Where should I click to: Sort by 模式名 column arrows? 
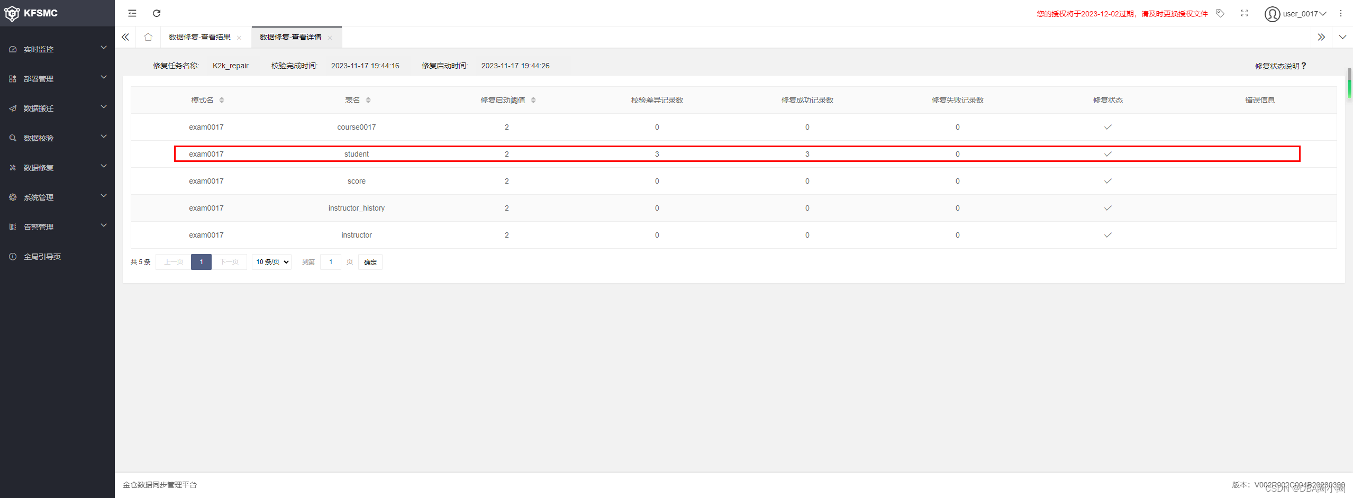tap(222, 100)
